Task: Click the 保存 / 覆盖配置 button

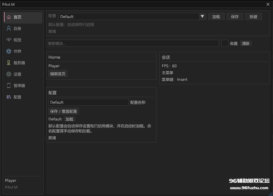Action: click(63, 111)
